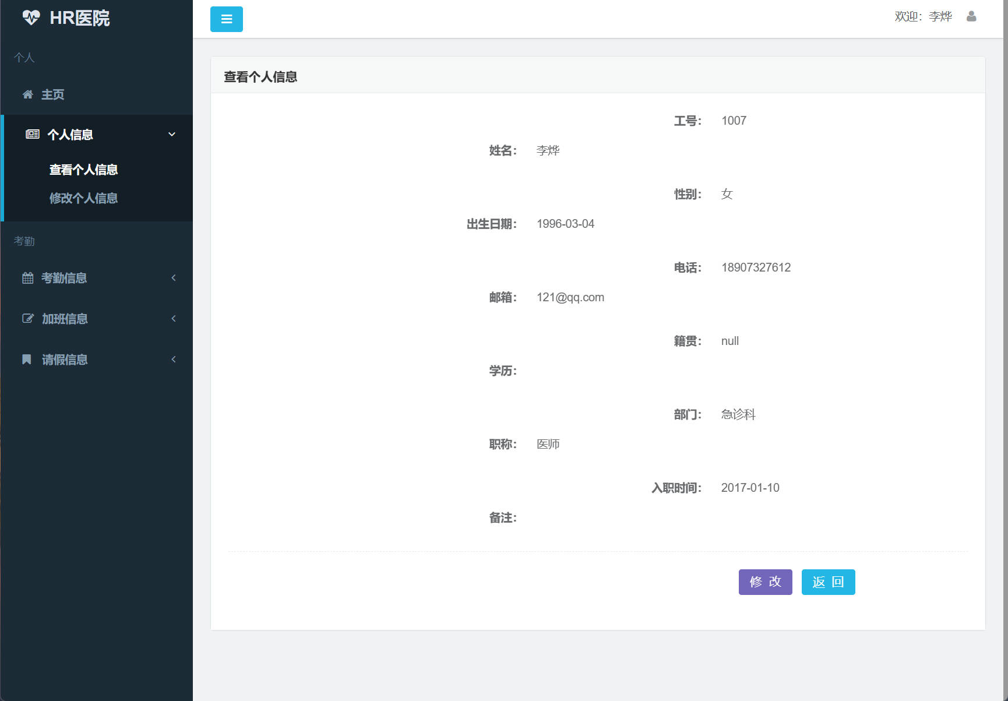Click the blue 返回 button
The height and width of the screenshot is (701, 1008).
coord(828,582)
